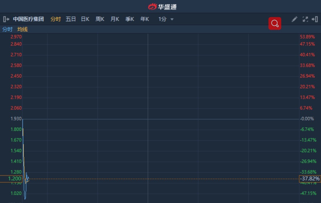
Task: Click the 2.580 price axis label
Action: coord(16,66)
